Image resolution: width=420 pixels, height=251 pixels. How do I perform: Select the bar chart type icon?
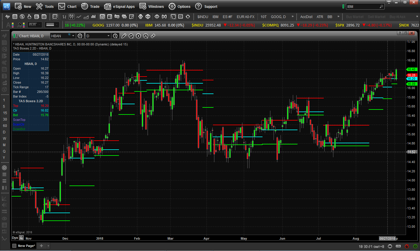64,17
